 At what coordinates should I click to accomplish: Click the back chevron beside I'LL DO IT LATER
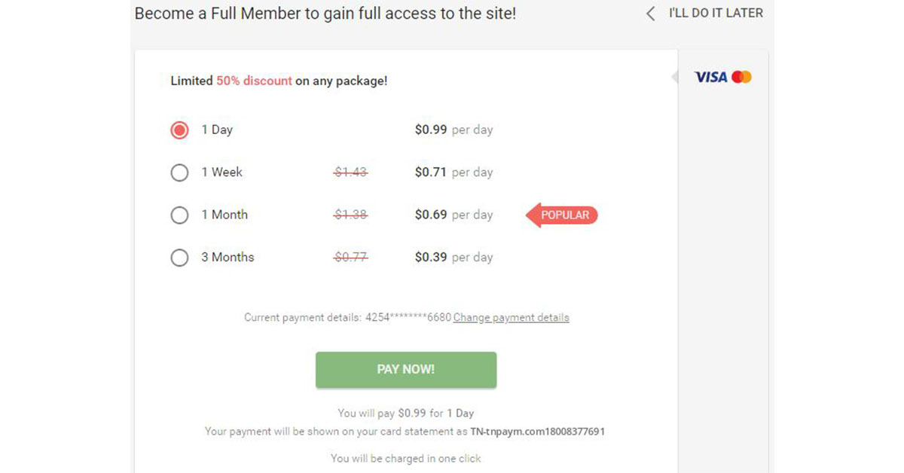point(649,13)
